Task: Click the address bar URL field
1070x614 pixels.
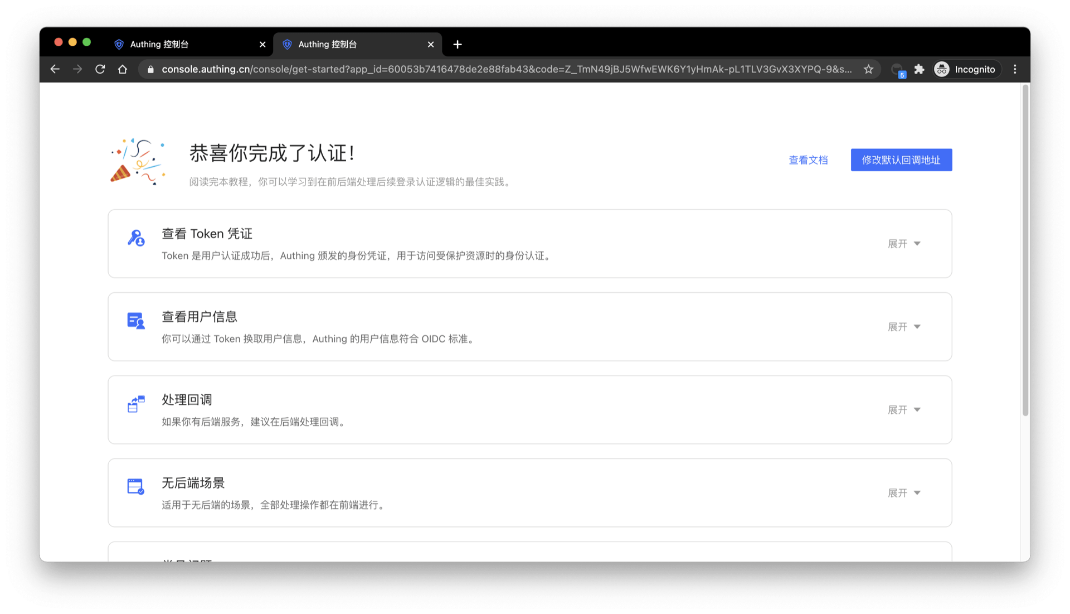Action: [502, 69]
